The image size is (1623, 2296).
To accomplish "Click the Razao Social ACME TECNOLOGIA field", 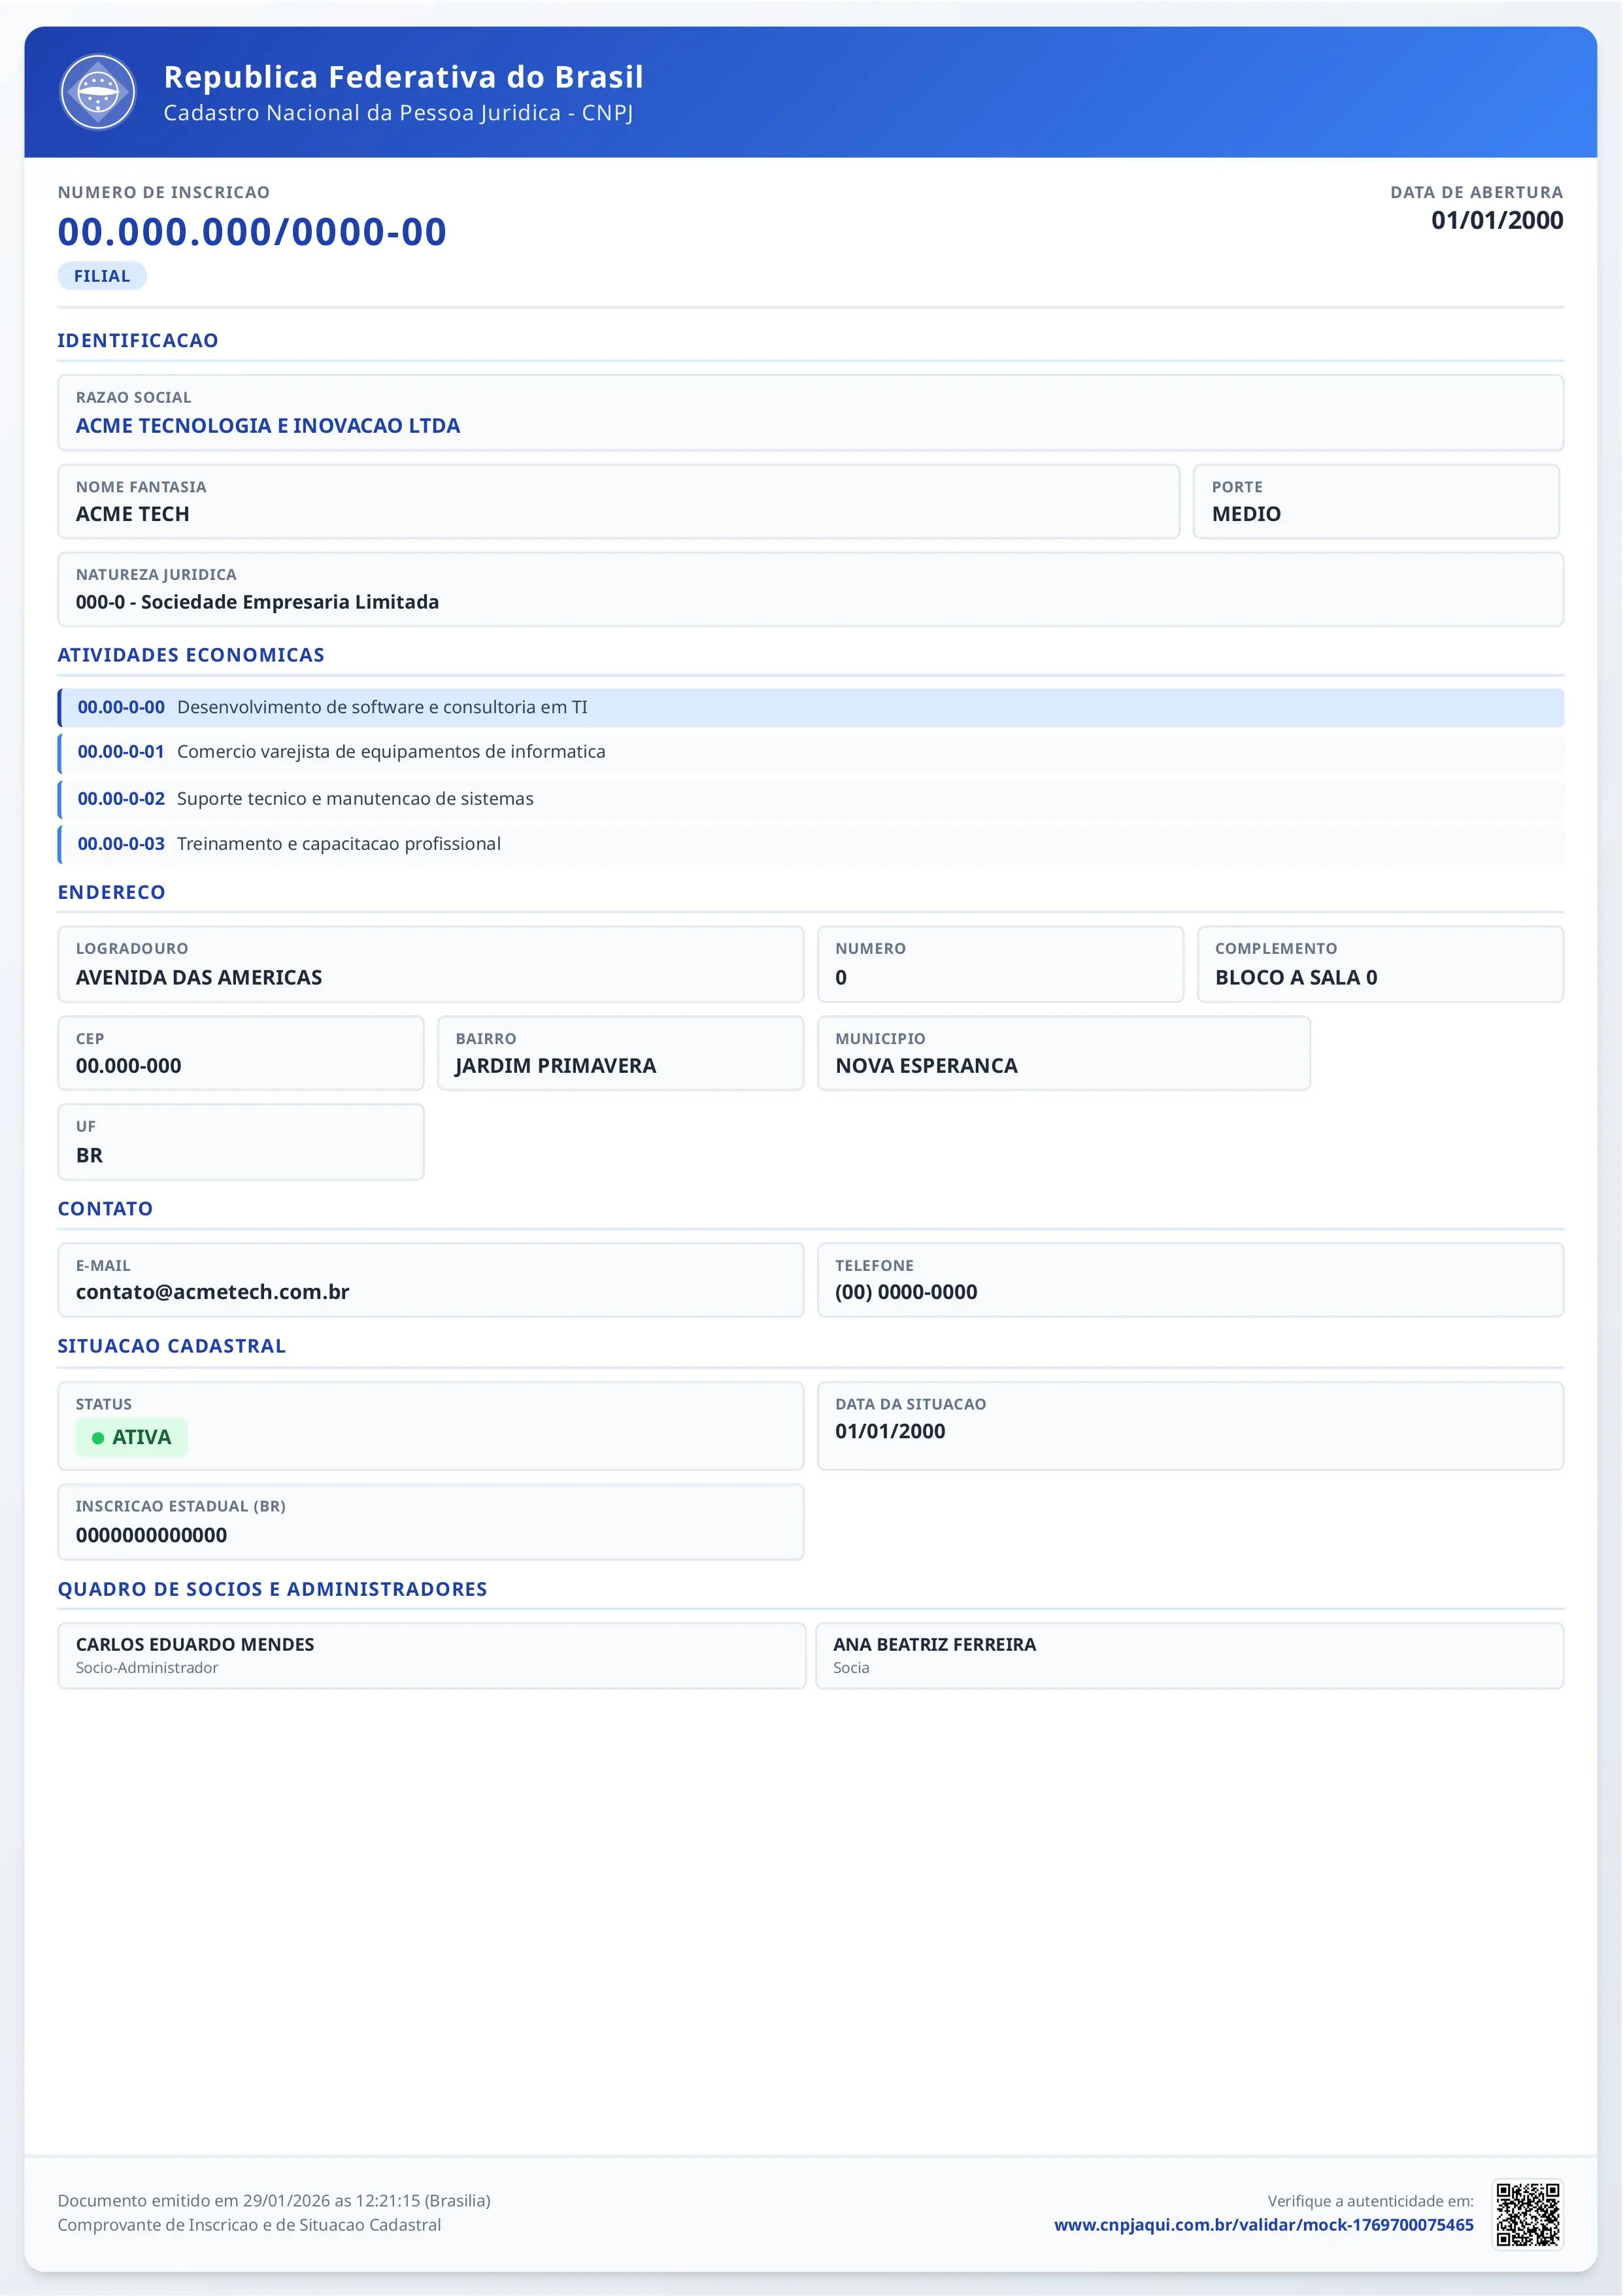I will [x=810, y=413].
